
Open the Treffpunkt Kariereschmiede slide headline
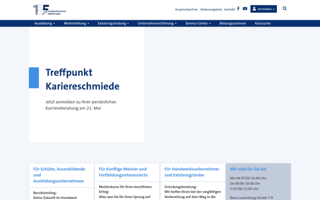83,79
